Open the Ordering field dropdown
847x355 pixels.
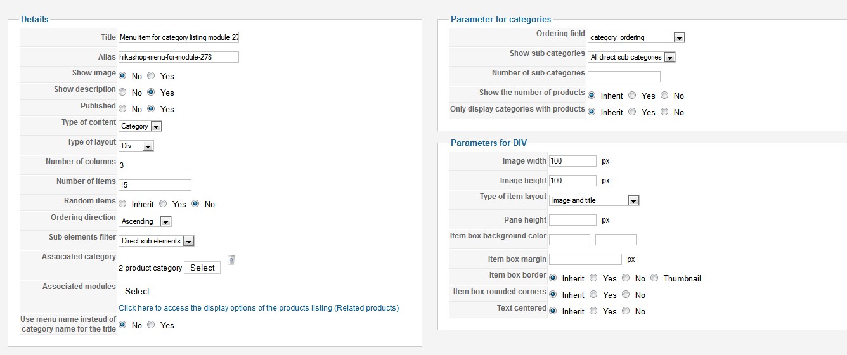636,37
